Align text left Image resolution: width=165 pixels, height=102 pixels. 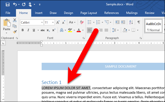pos(90,30)
